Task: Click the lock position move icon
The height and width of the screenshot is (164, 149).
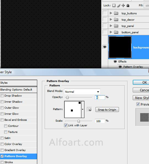Action: (123, 6)
